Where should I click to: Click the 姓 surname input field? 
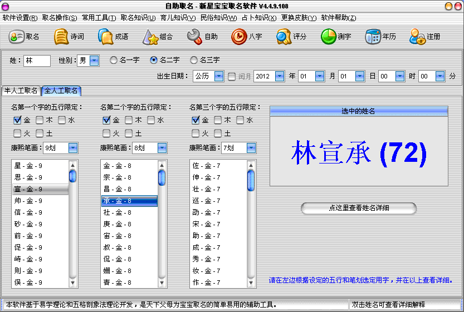(x=37, y=61)
